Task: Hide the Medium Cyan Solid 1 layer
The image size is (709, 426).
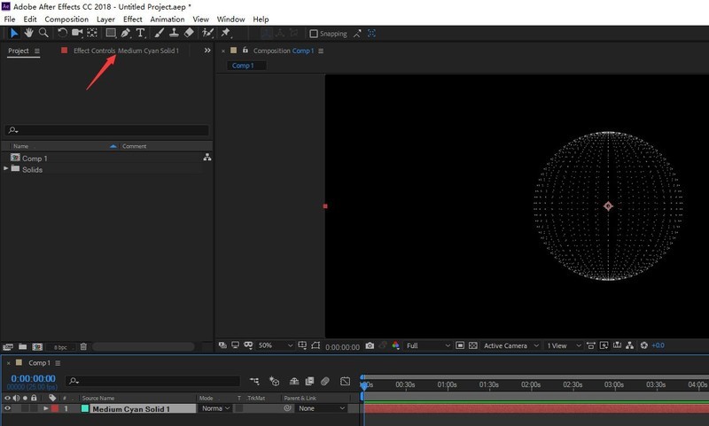Action: [x=8, y=408]
